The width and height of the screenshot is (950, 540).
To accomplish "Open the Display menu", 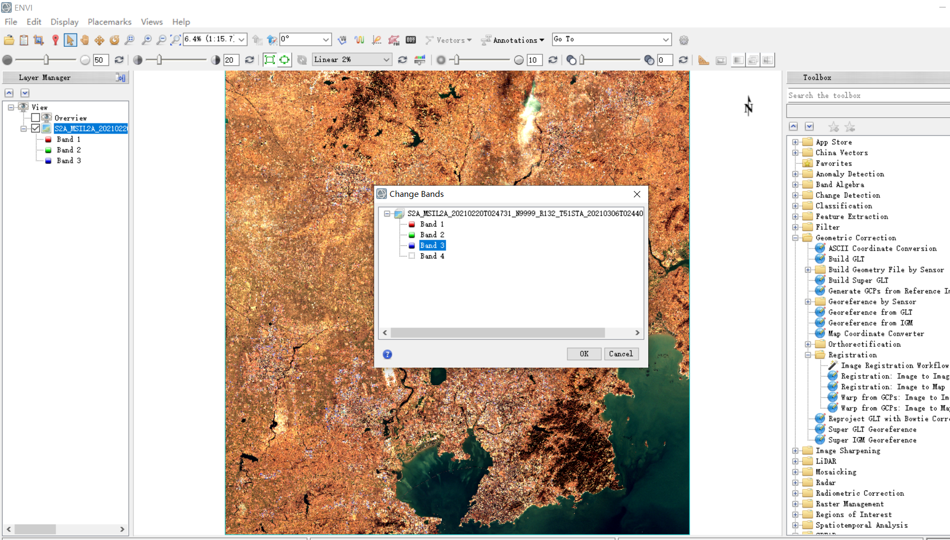I will 64,22.
